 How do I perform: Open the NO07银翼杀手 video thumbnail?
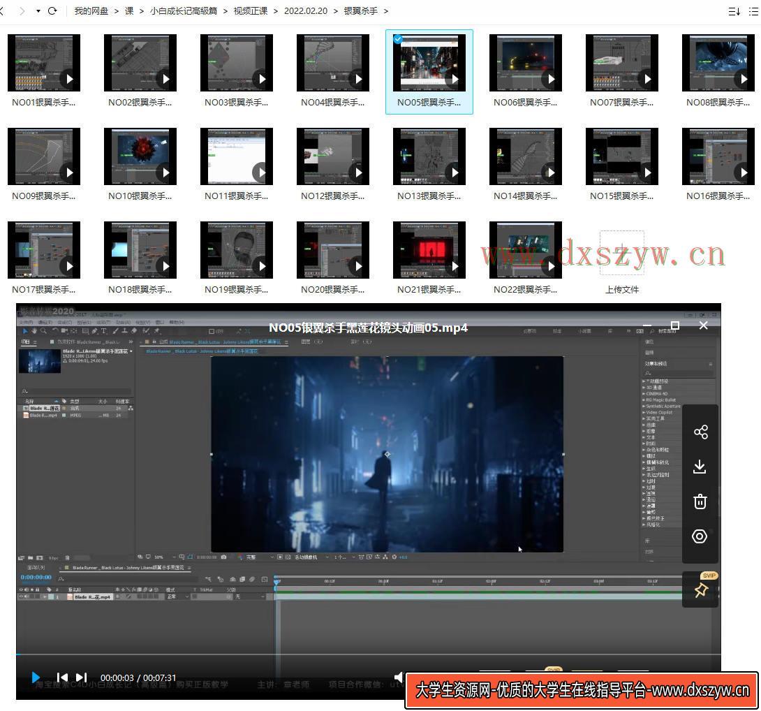click(621, 63)
